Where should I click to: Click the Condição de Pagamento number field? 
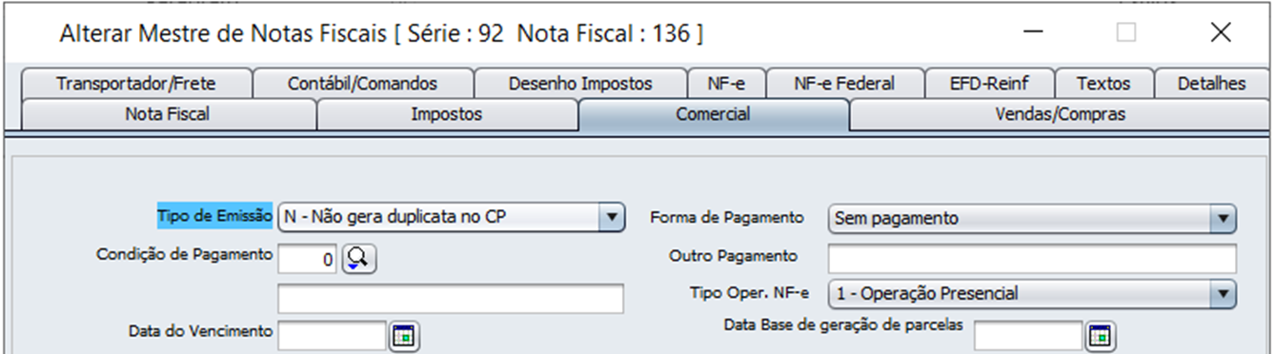tap(308, 258)
